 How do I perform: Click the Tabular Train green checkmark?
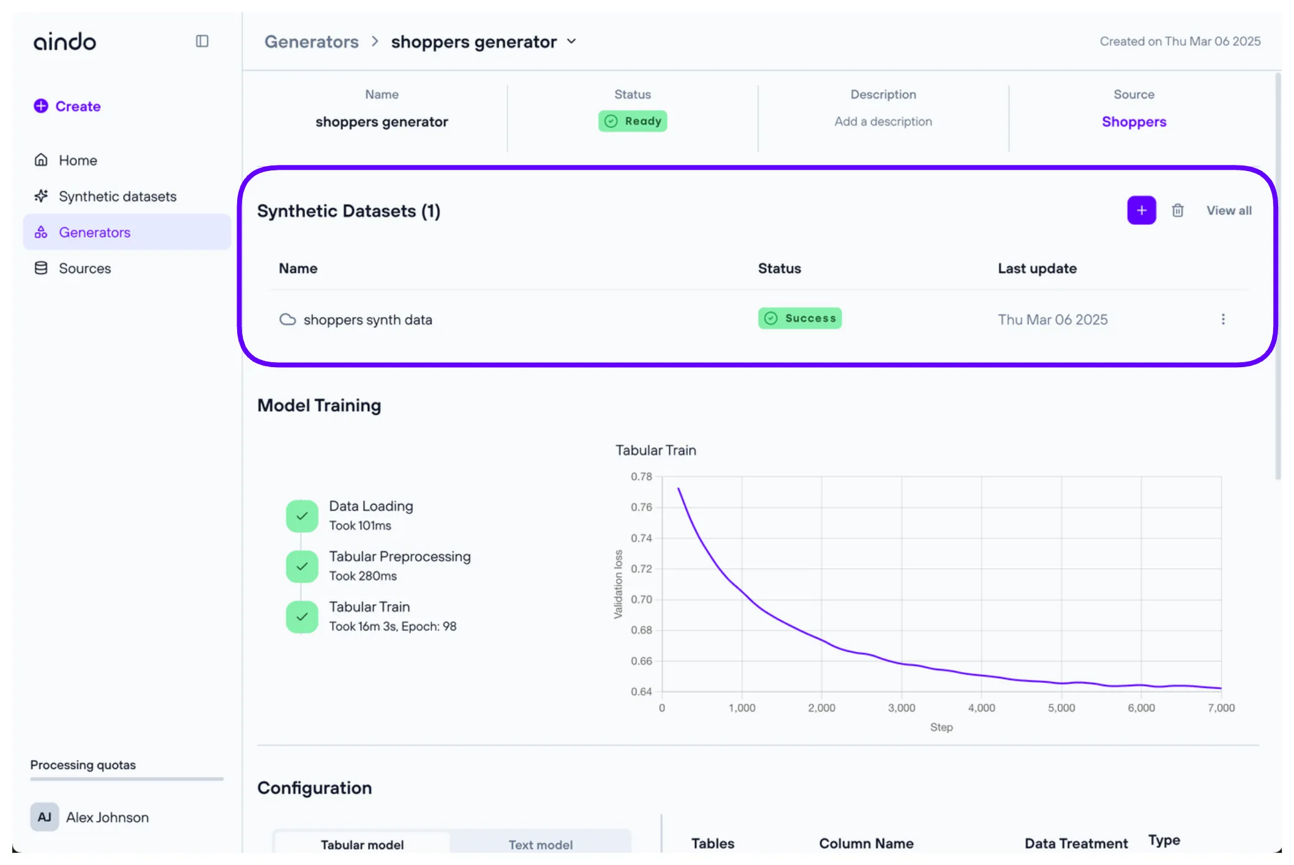(x=302, y=616)
